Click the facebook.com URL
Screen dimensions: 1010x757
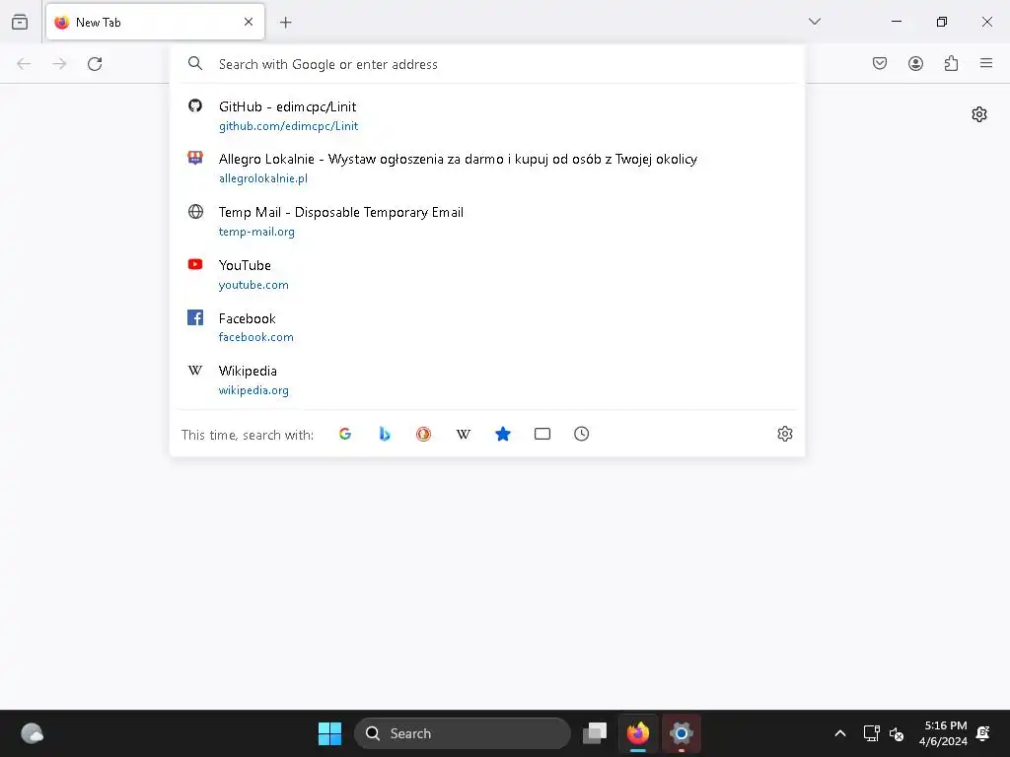pyautogui.click(x=256, y=337)
